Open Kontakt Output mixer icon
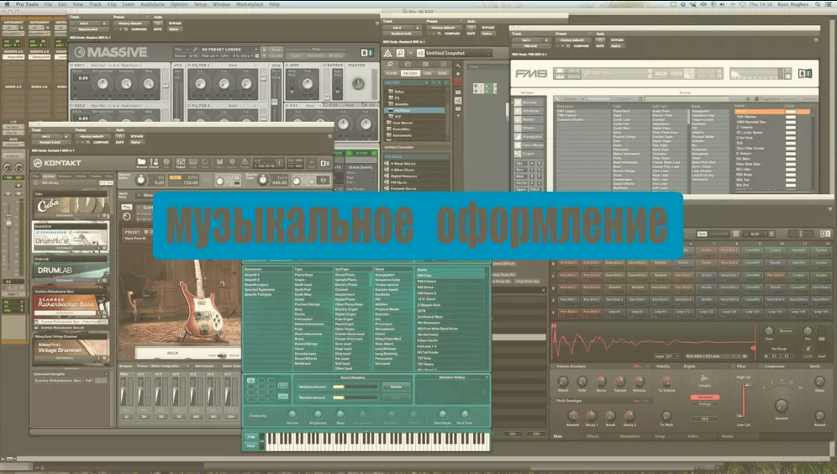837x474 pixels. (x=181, y=161)
